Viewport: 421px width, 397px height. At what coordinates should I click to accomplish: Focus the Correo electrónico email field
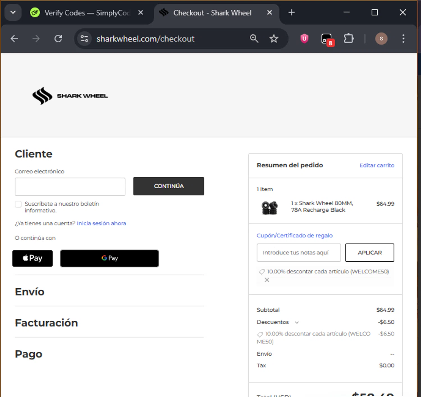pyautogui.click(x=70, y=187)
